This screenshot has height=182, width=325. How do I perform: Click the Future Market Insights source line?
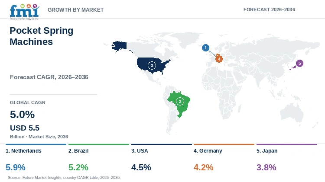(64, 177)
